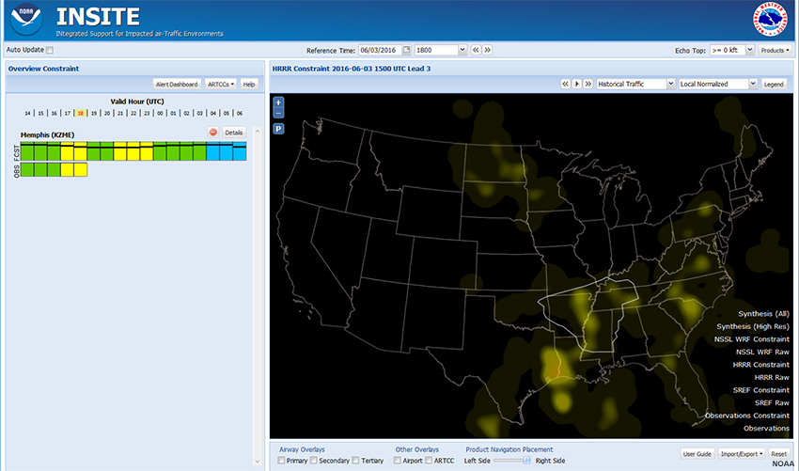Open the Reference Time calendar picker
Image resolution: width=799 pixels, height=471 pixels.
click(x=407, y=50)
